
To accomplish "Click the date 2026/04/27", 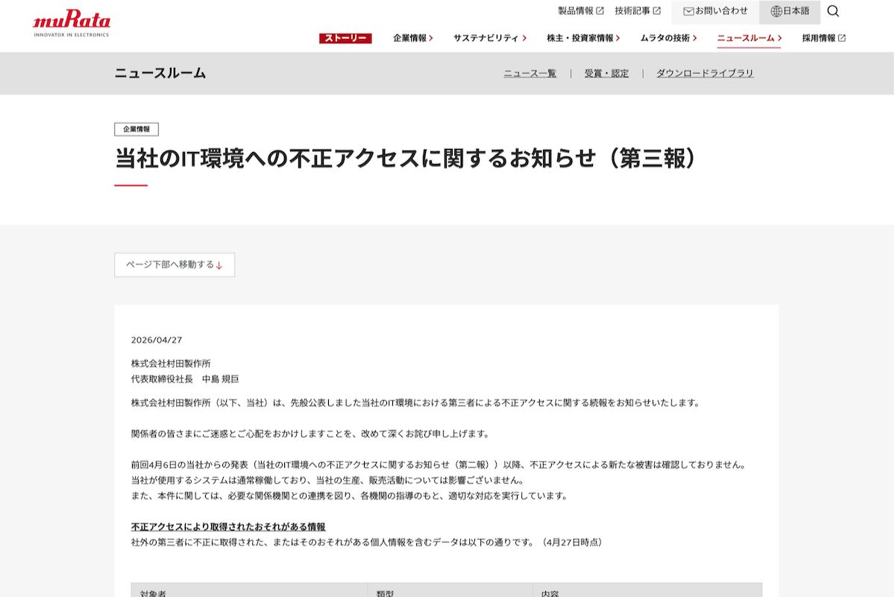I will point(157,340).
